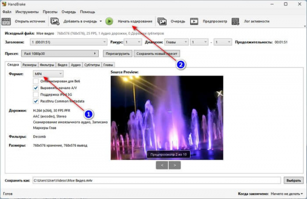Switch to the Видео tab

tap(62, 65)
